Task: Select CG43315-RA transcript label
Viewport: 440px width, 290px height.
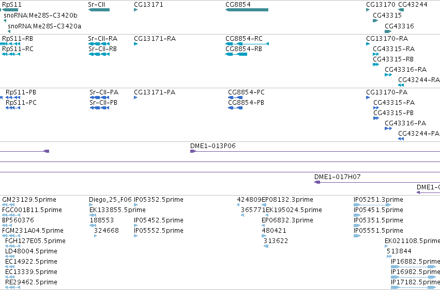Action: (x=393, y=49)
